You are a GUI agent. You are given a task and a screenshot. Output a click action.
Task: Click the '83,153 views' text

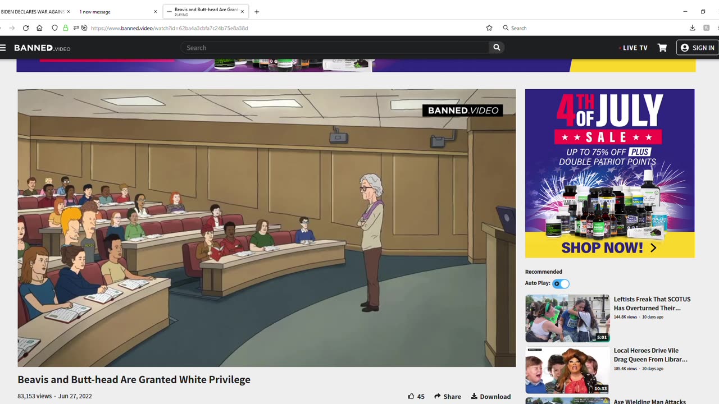point(34,396)
